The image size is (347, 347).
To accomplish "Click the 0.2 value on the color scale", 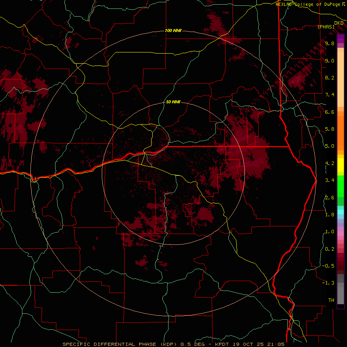I will pyautogui.click(x=330, y=249).
